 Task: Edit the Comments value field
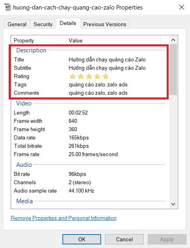pos(98,93)
